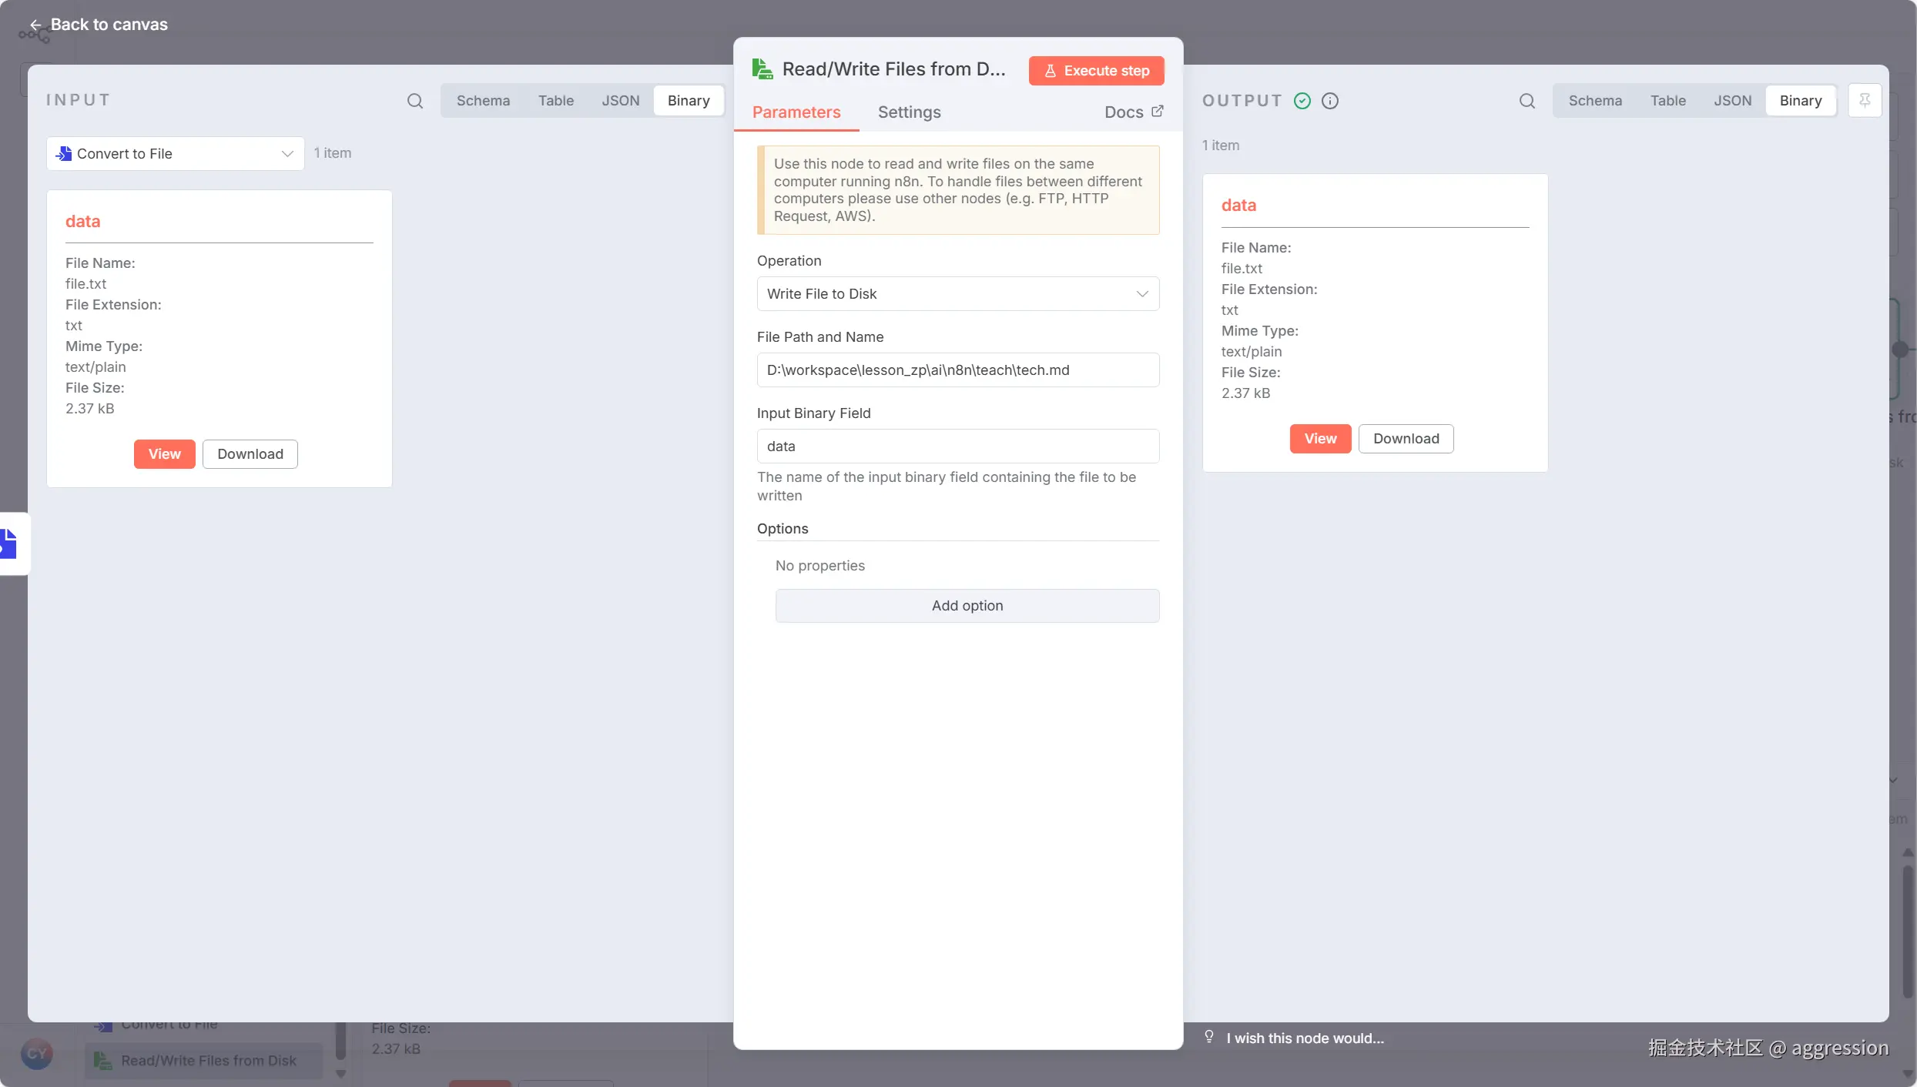This screenshot has height=1087, width=1917.
Task: Click the input panel search icon
Action: click(x=414, y=101)
